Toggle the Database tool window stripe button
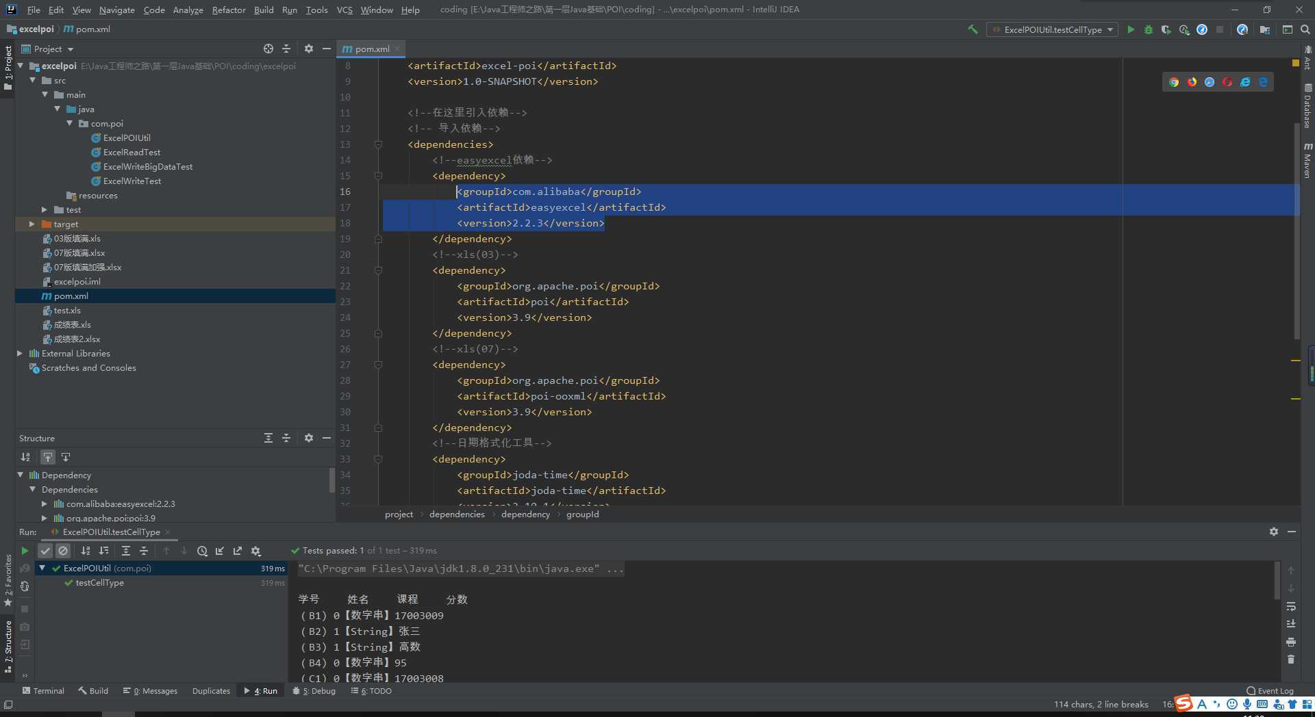This screenshot has width=1315, height=717. pyautogui.click(x=1307, y=106)
